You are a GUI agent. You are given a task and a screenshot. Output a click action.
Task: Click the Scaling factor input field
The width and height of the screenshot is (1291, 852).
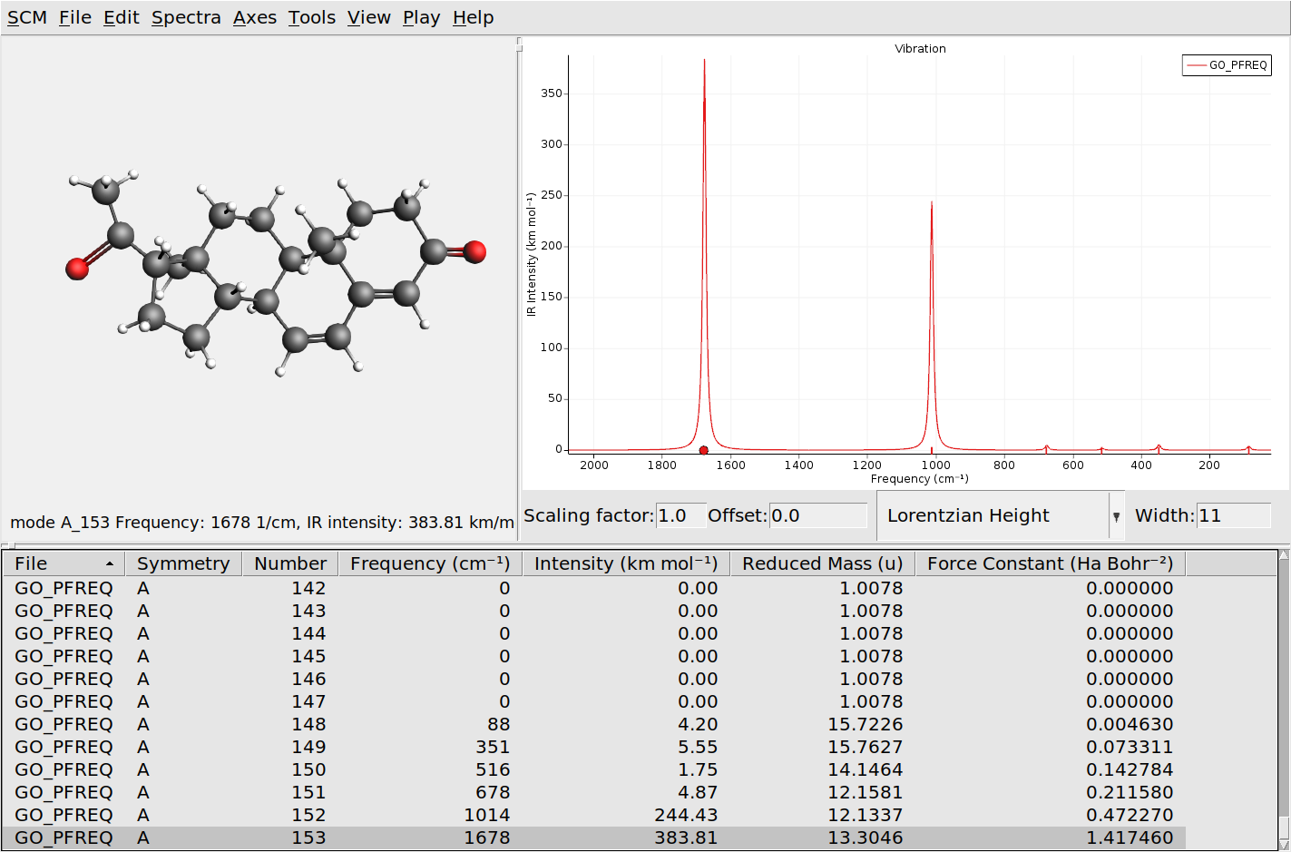click(680, 515)
